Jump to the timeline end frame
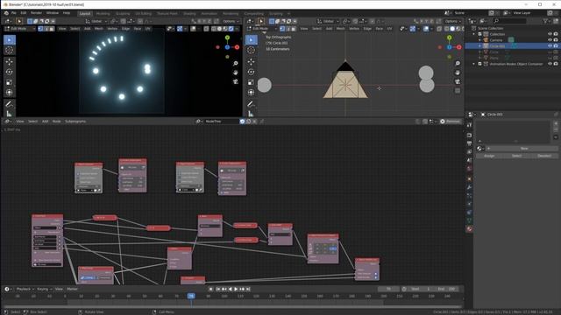This screenshot has width=561, height=315. click(x=248, y=289)
